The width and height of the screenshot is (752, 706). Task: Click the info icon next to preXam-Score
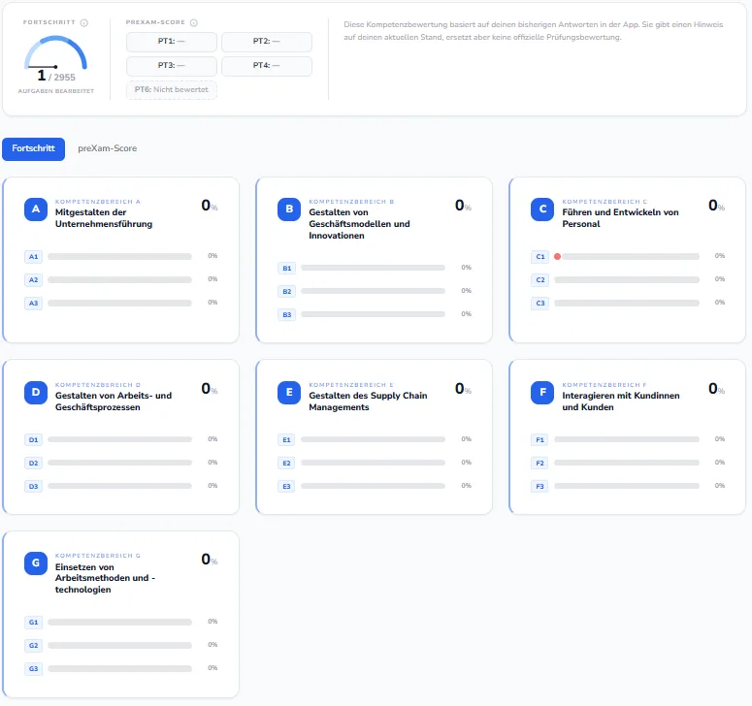pyautogui.click(x=194, y=22)
